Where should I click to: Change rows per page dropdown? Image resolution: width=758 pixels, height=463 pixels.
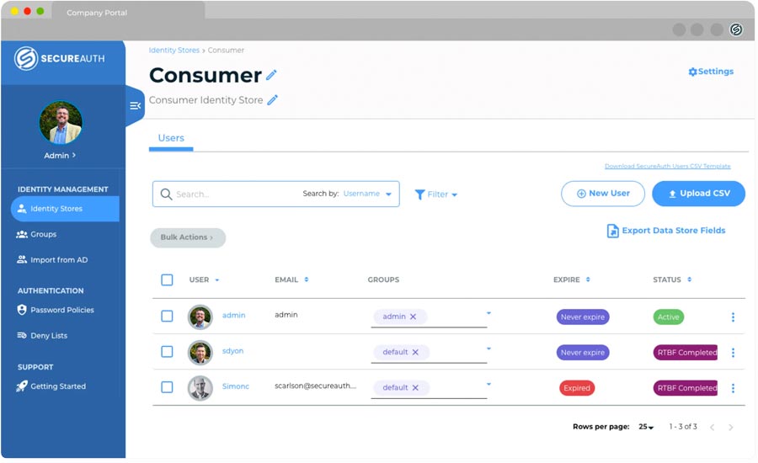tap(646, 428)
